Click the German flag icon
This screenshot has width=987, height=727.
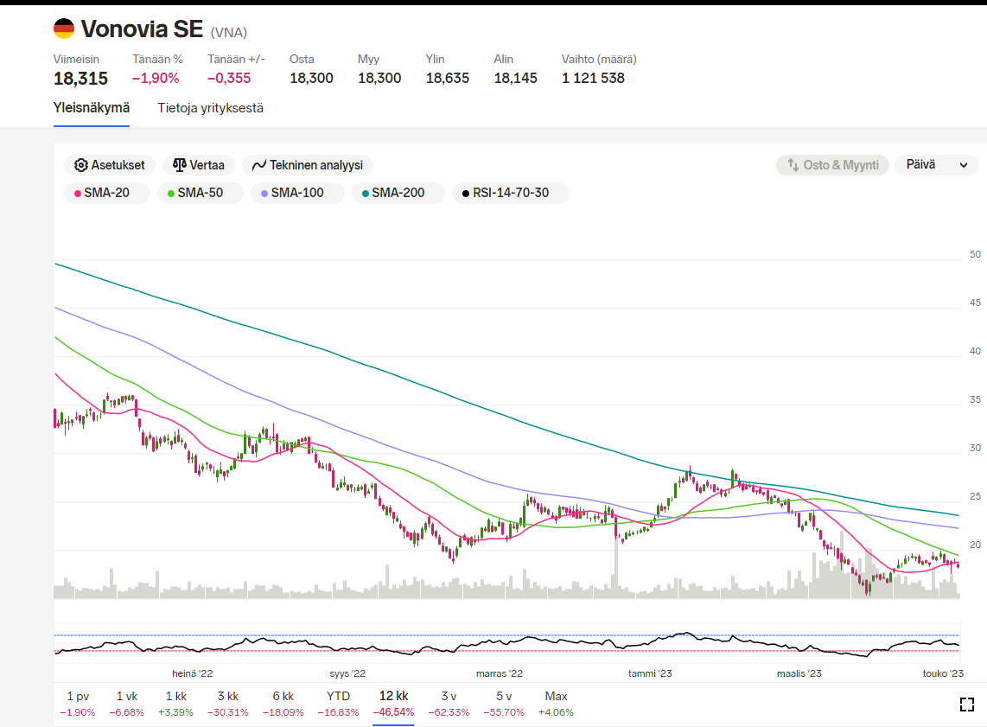pyautogui.click(x=64, y=29)
